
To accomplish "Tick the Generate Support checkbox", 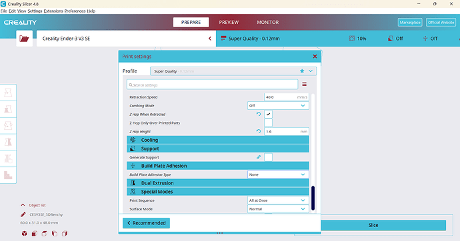I will [268, 157].
